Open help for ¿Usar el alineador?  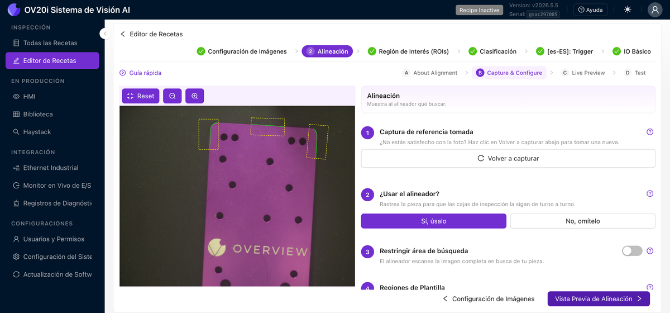pyautogui.click(x=650, y=194)
